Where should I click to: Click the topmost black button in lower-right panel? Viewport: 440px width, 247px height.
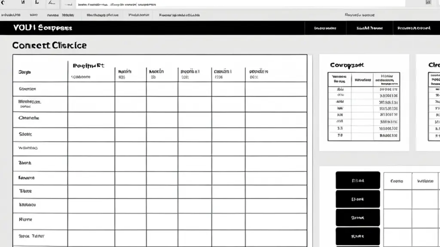[x=358, y=181]
